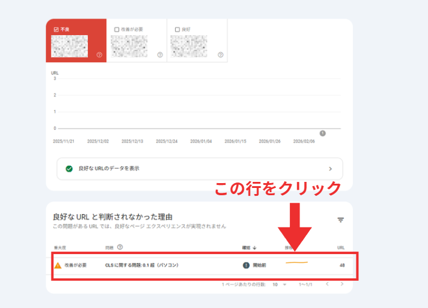Sort by the 確認 column arrow
Screen dimensions: 428x308
(x=255, y=247)
